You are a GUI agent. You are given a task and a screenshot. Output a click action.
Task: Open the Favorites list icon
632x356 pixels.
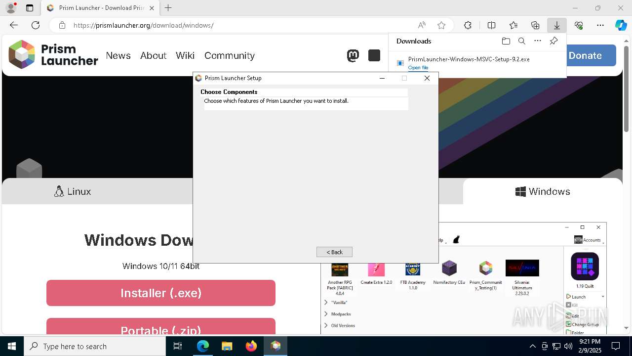513,25
